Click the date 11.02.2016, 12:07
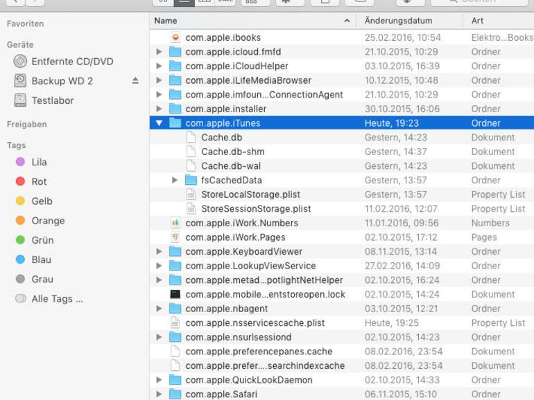534x400 pixels. pos(401,209)
